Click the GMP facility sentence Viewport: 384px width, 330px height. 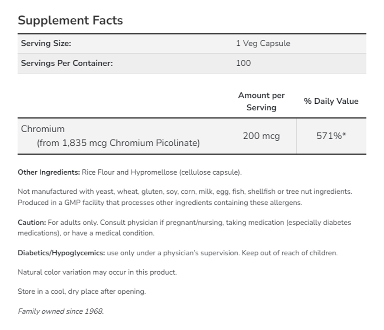tap(160, 203)
